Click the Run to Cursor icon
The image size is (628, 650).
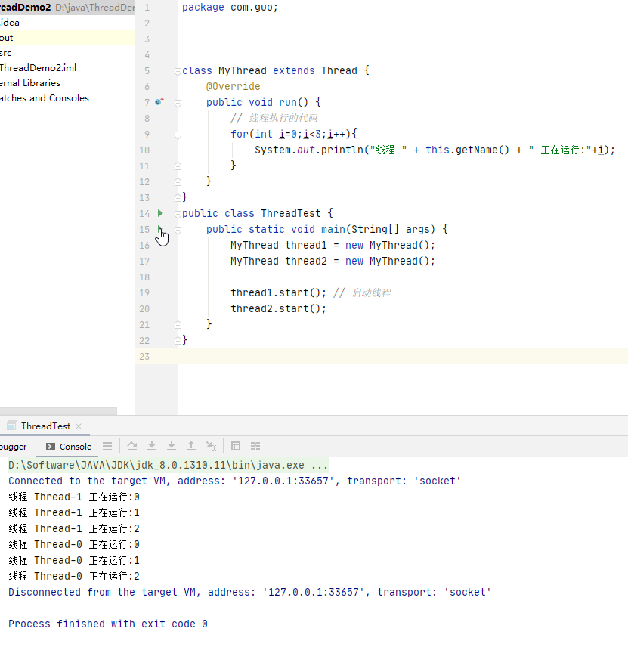tap(212, 447)
